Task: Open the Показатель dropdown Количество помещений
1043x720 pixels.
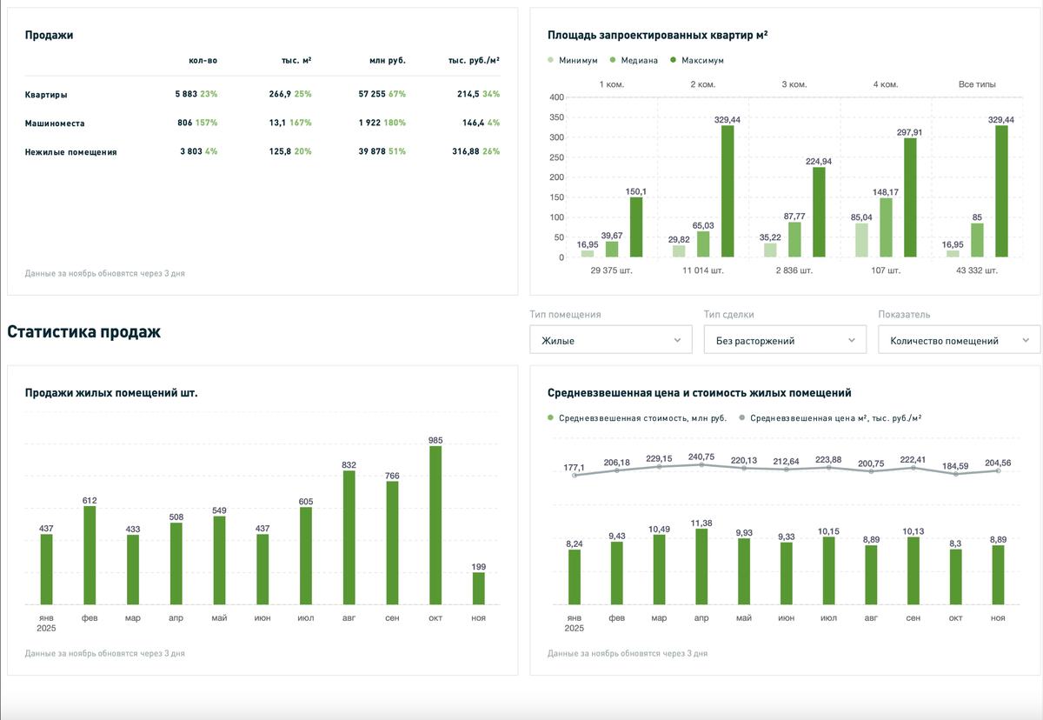Action: pos(960,340)
